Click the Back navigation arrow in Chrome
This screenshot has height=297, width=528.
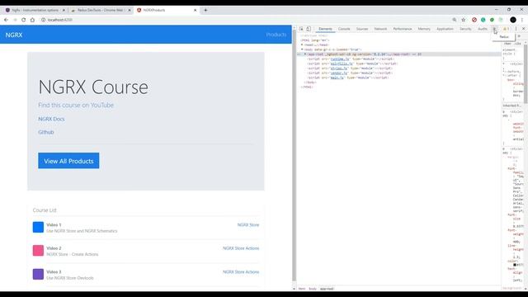coord(6,20)
